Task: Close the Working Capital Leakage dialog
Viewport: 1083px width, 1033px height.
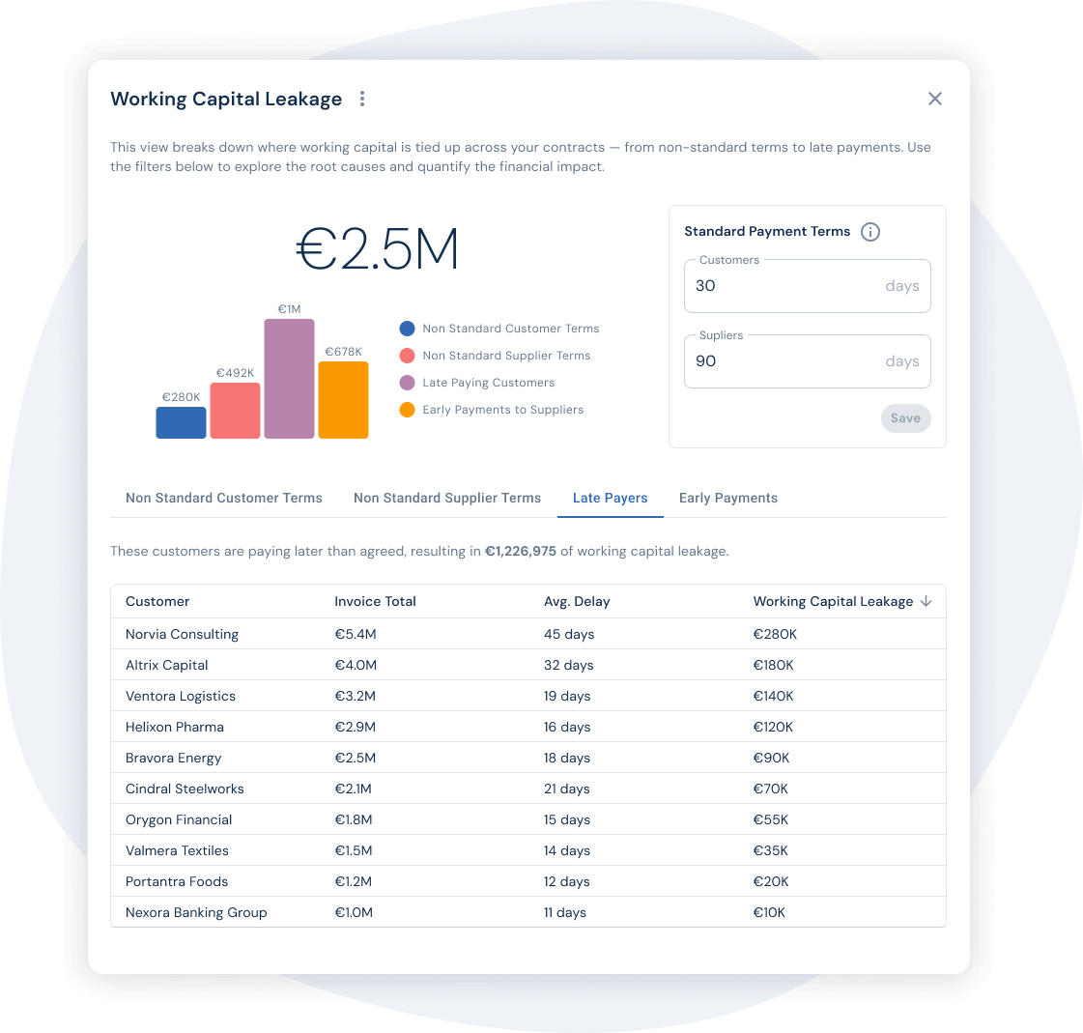Action: pyautogui.click(x=934, y=99)
